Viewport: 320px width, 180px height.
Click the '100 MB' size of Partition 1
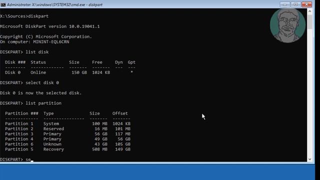(x=99, y=123)
